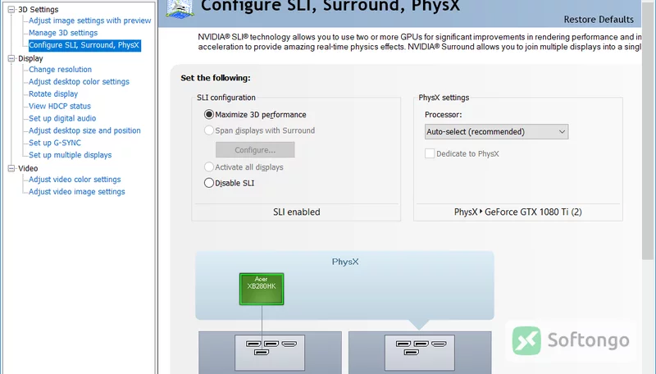Open Adjust video image settings
The image size is (656, 374).
tap(76, 192)
